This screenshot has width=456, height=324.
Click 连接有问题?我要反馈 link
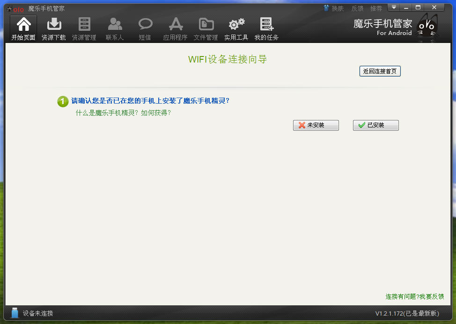(x=415, y=296)
